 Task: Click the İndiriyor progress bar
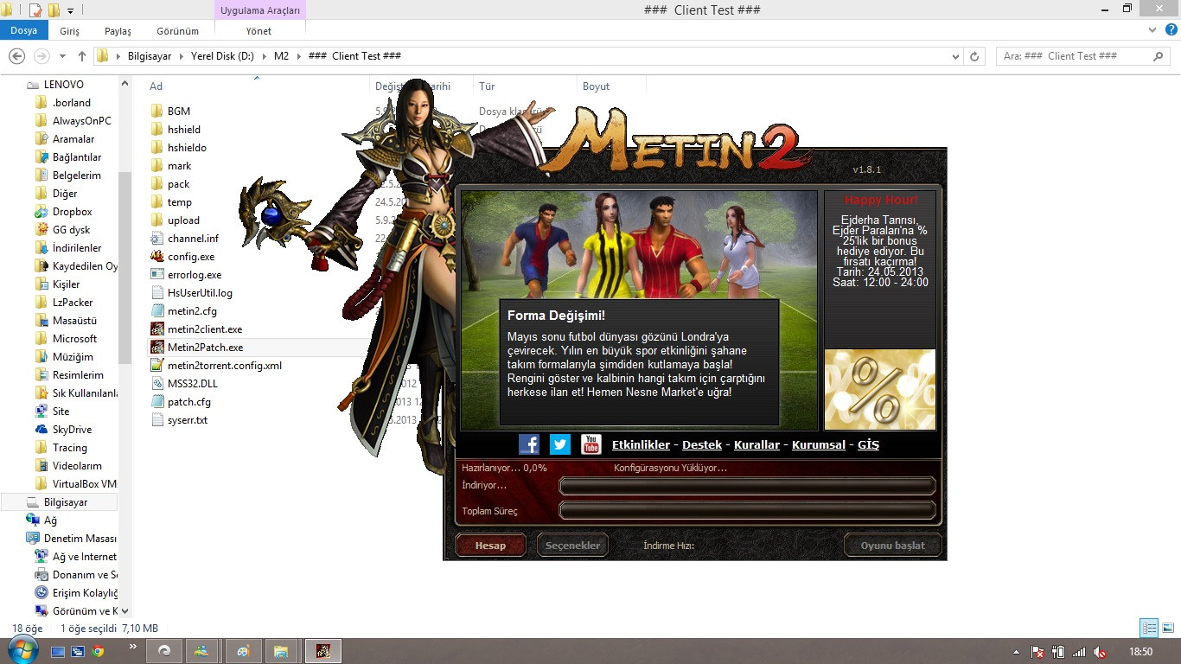pyautogui.click(x=747, y=486)
